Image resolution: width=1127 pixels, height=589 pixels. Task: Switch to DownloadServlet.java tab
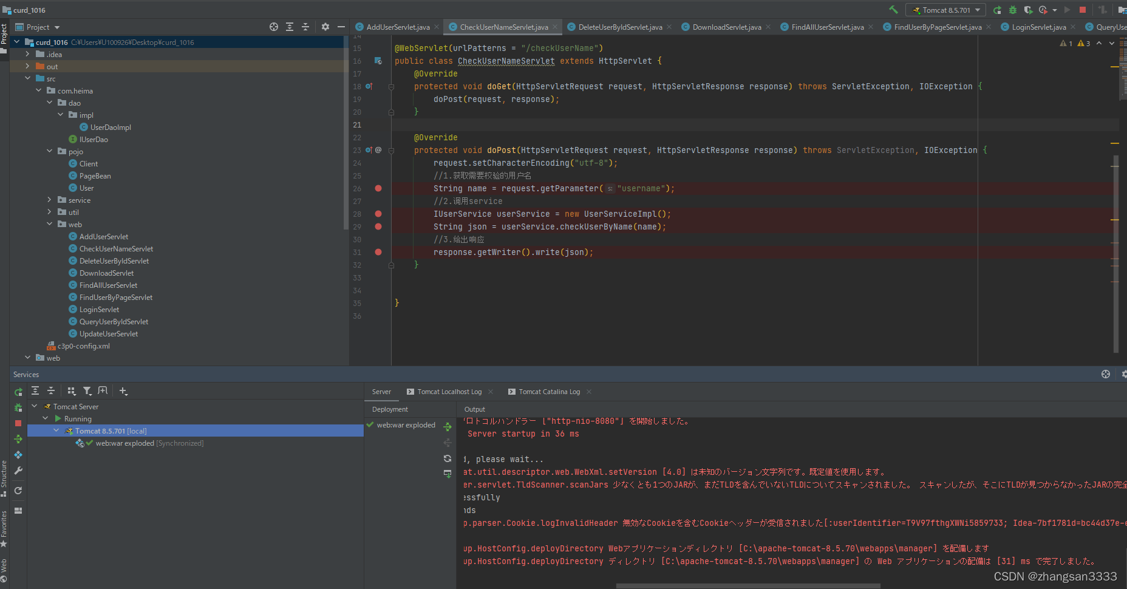[x=727, y=27]
